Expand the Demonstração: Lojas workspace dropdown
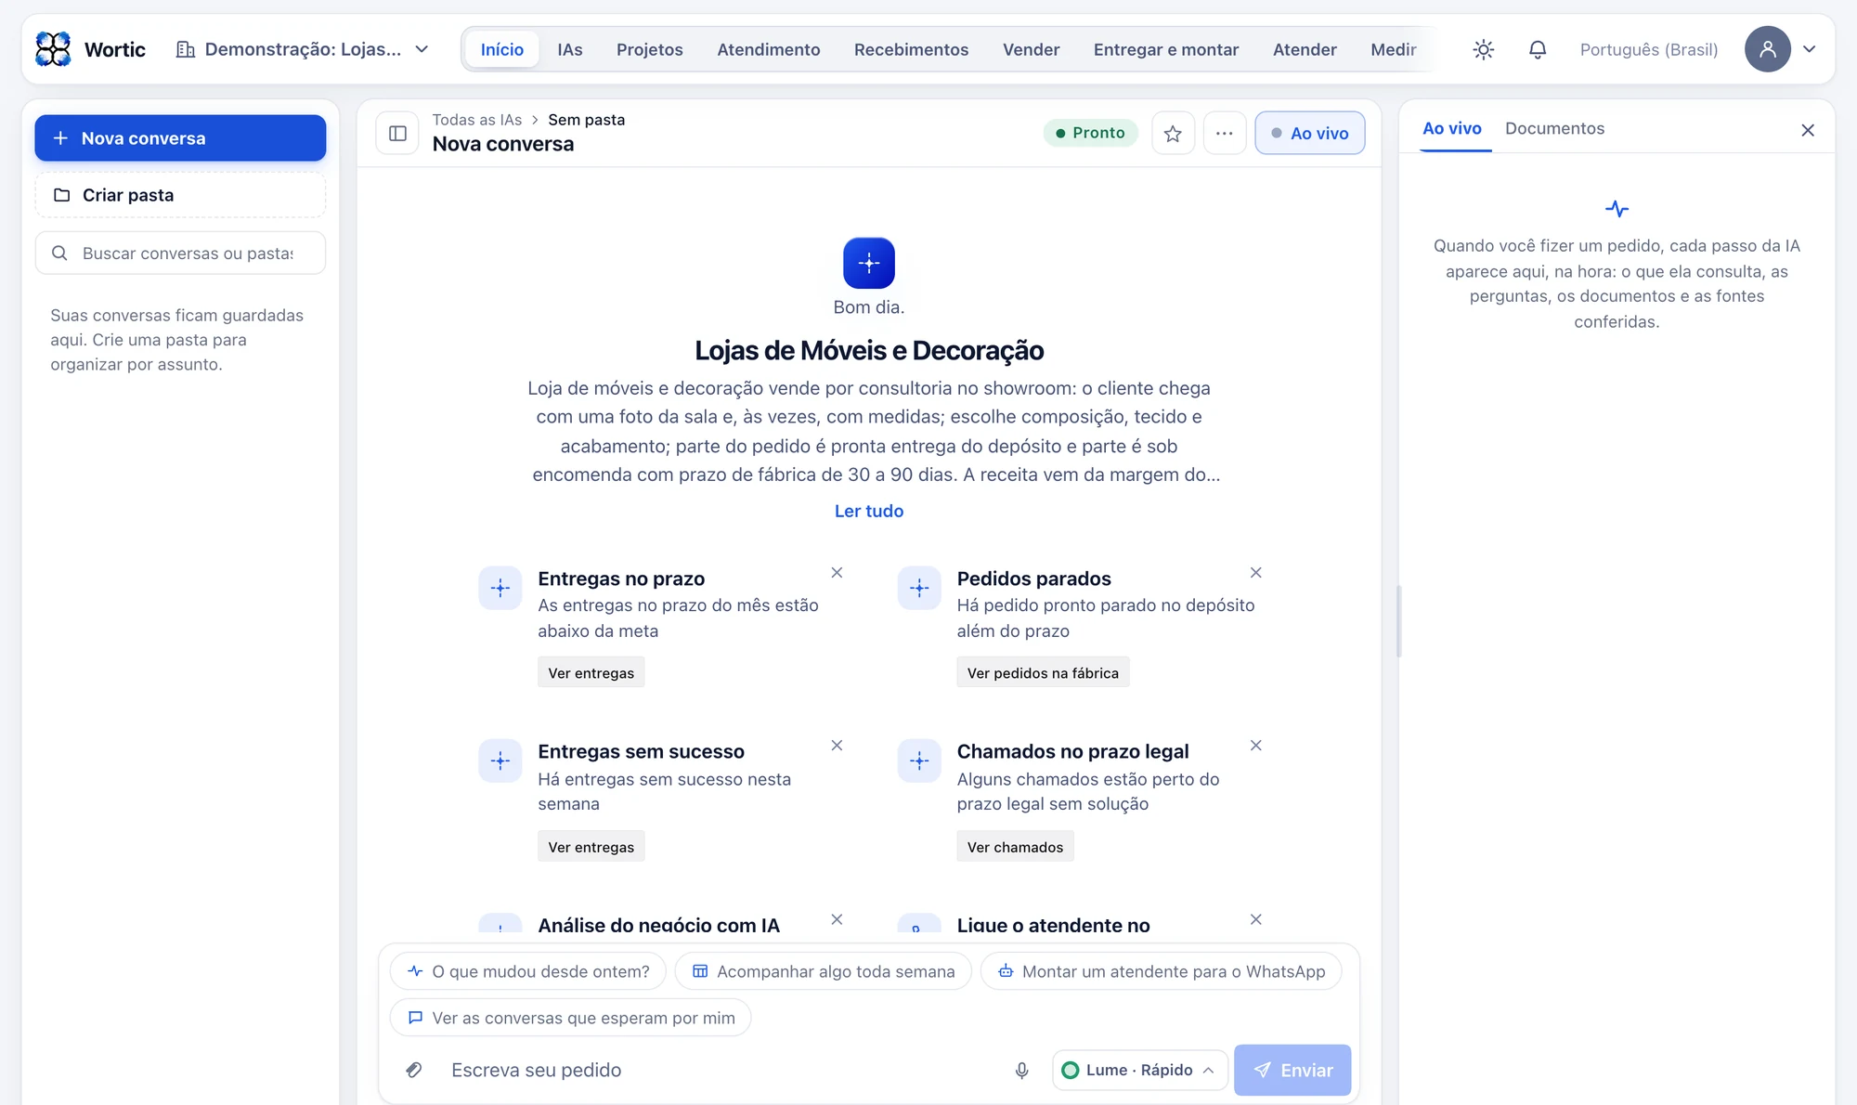The image size is (1857, 1105). (x=303, y=49)
